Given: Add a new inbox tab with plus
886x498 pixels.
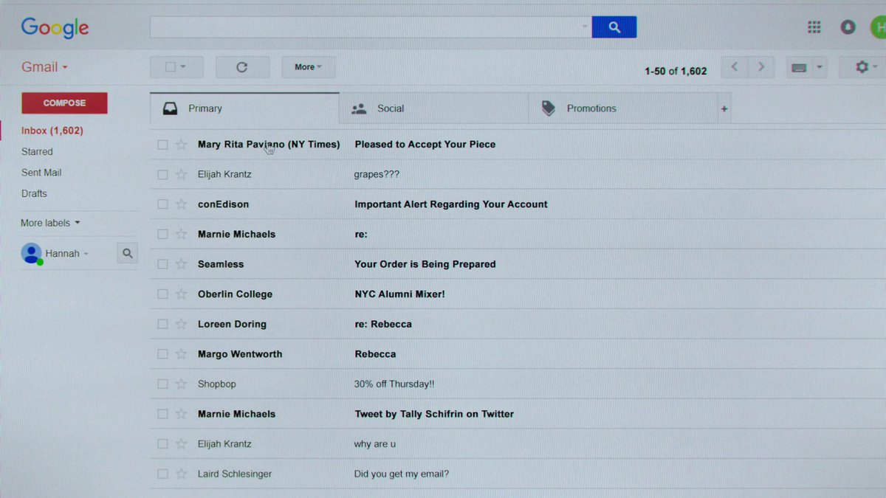Looking at the screenshot, I should 724,108.
